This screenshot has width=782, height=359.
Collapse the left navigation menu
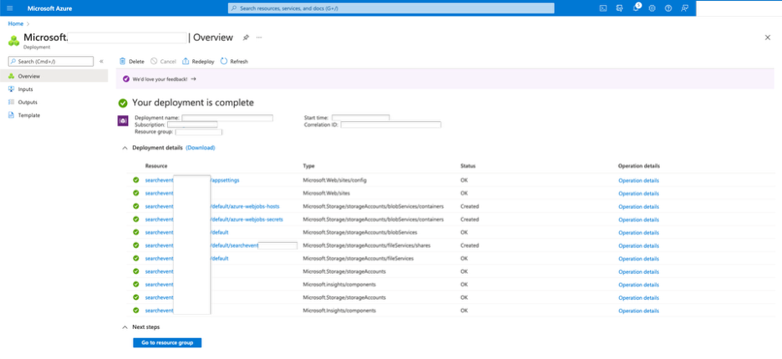(x=101, y=61)
